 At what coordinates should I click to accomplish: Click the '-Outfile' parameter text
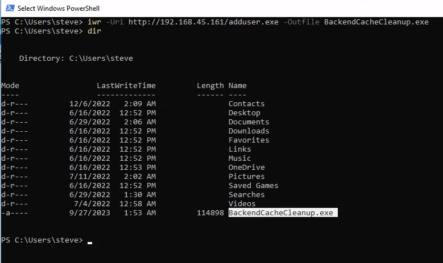(x=301, y=22)
